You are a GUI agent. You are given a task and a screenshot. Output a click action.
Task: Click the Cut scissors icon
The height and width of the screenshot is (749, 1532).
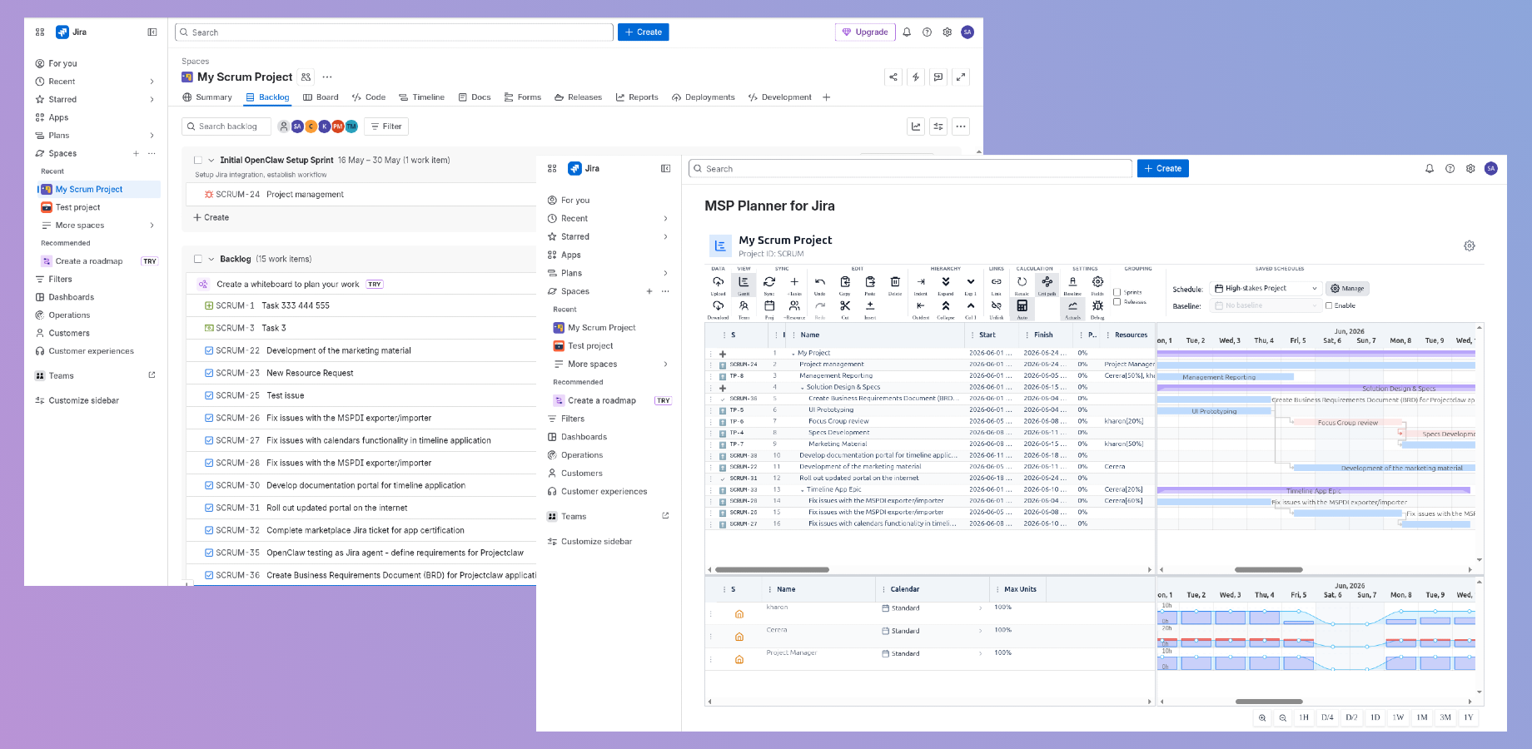click(x=845, y=306)
